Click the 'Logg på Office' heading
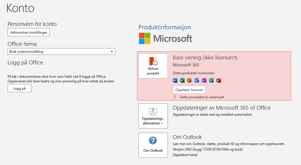The height and width of the screenshot is (165, 301). tap(25, 63)
